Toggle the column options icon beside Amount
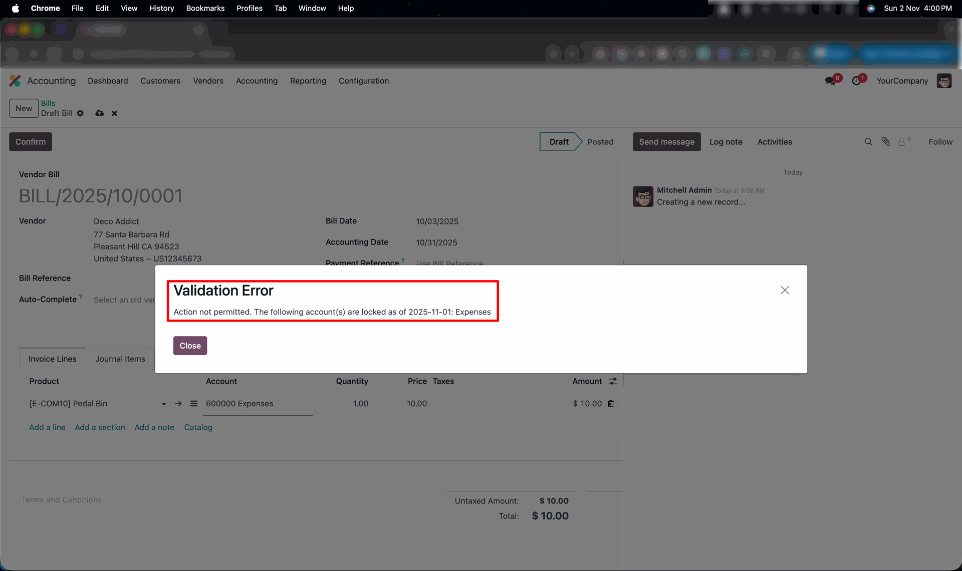This screenshot has width=962, height=571. 613,381
